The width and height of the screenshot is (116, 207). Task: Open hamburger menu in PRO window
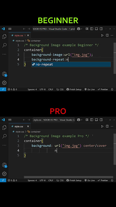(10, 120)
